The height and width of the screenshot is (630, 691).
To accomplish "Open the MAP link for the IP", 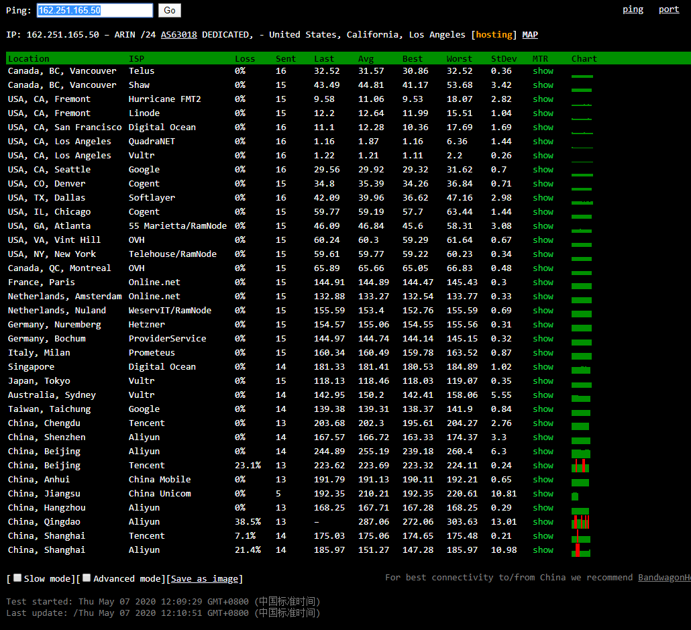I will click(529, 35).
